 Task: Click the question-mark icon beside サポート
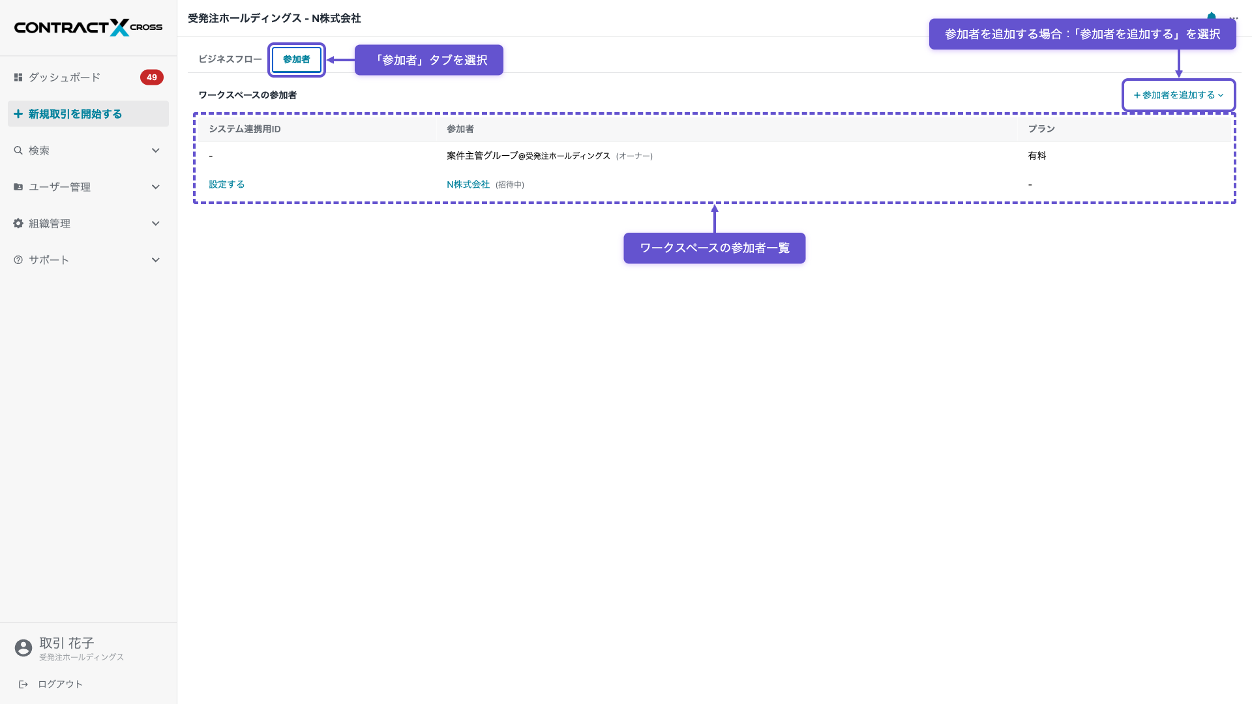point(18,260)
